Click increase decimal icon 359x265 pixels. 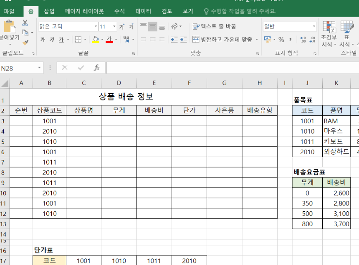coord(303,40)
